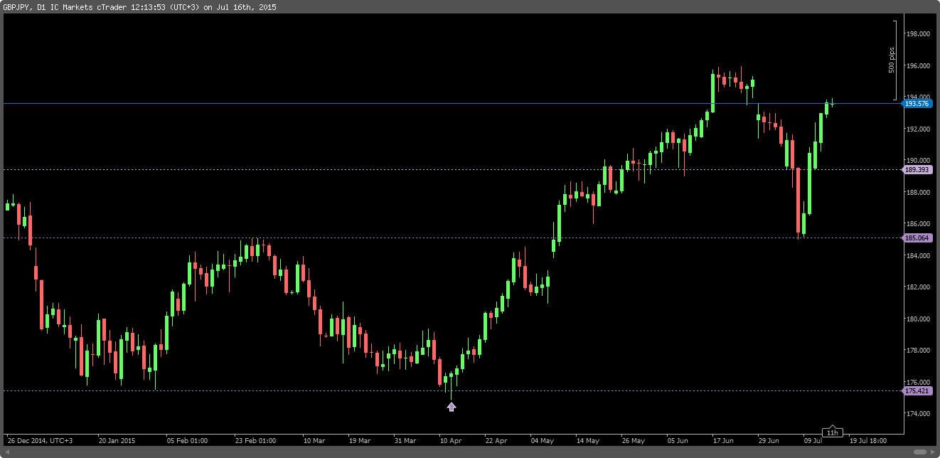940x458 pixels.
Task: Click the 198.000 price axis label
Action: click(x=917, y=34)
